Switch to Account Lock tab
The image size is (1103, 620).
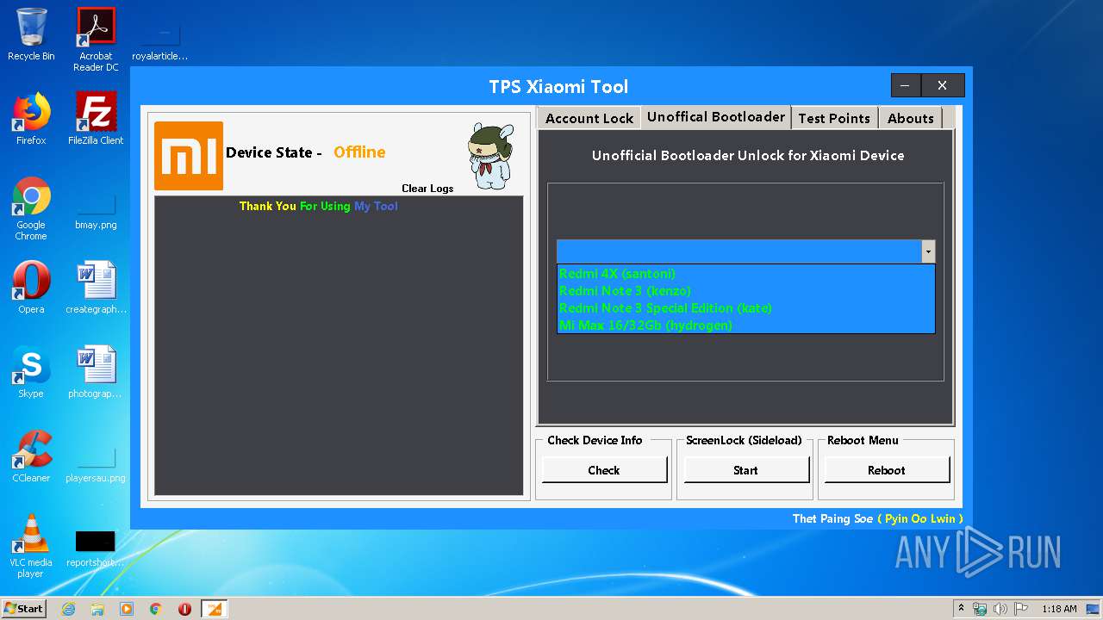tap(589, 119)
